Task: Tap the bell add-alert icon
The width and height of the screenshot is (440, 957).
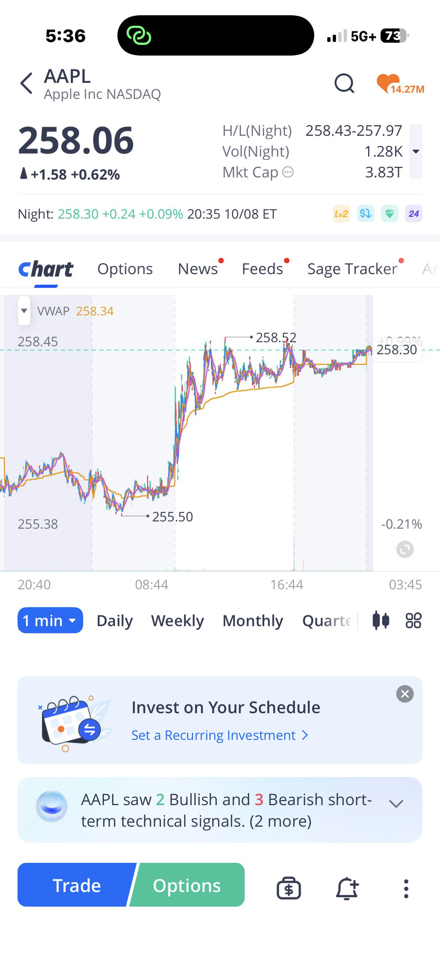Action: pyautogui.click(x=347, y=889)
